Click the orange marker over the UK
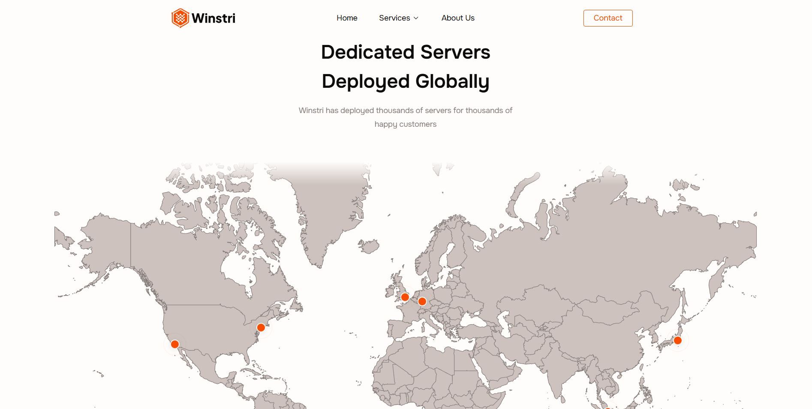The height and width of the screenshot is (409, 812). coord(404,296)
